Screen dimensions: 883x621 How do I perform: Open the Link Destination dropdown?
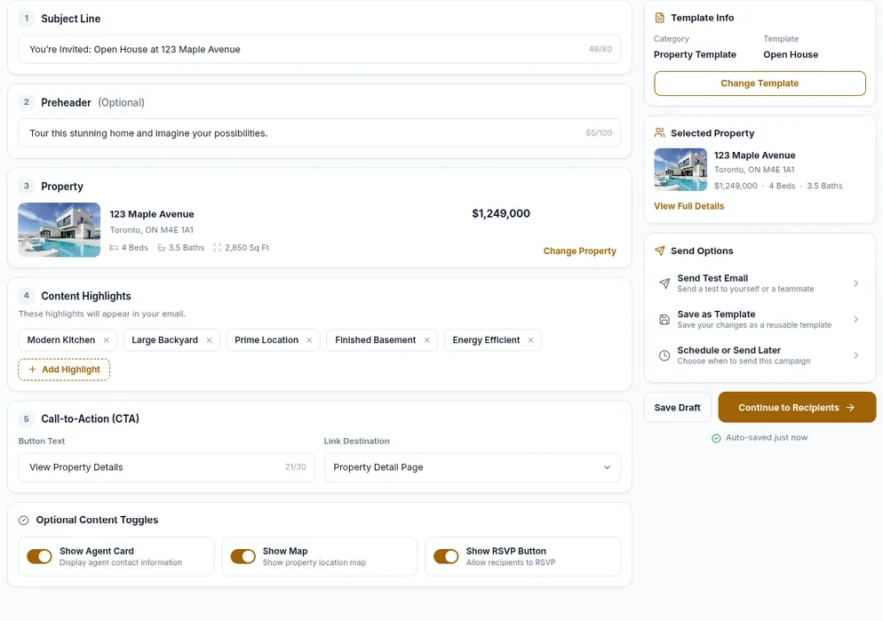(x=473, y=467)
